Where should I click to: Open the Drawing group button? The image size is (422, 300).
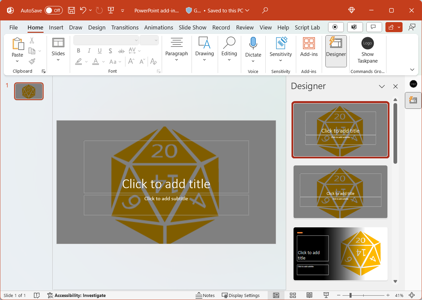click(204, 50)
